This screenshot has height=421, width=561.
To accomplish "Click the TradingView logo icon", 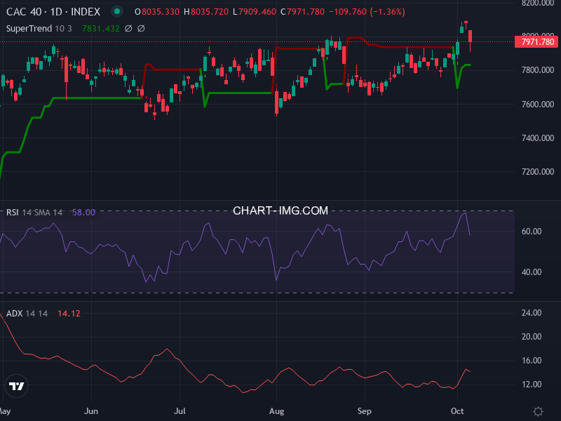I will pos(16,385).
